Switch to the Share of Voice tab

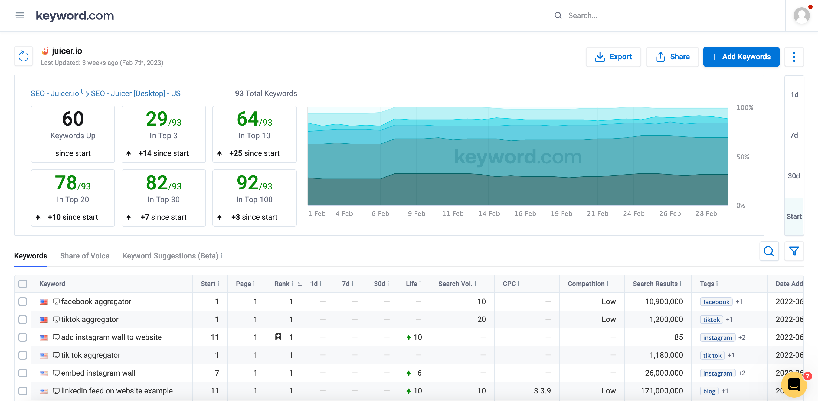point(85,256)
